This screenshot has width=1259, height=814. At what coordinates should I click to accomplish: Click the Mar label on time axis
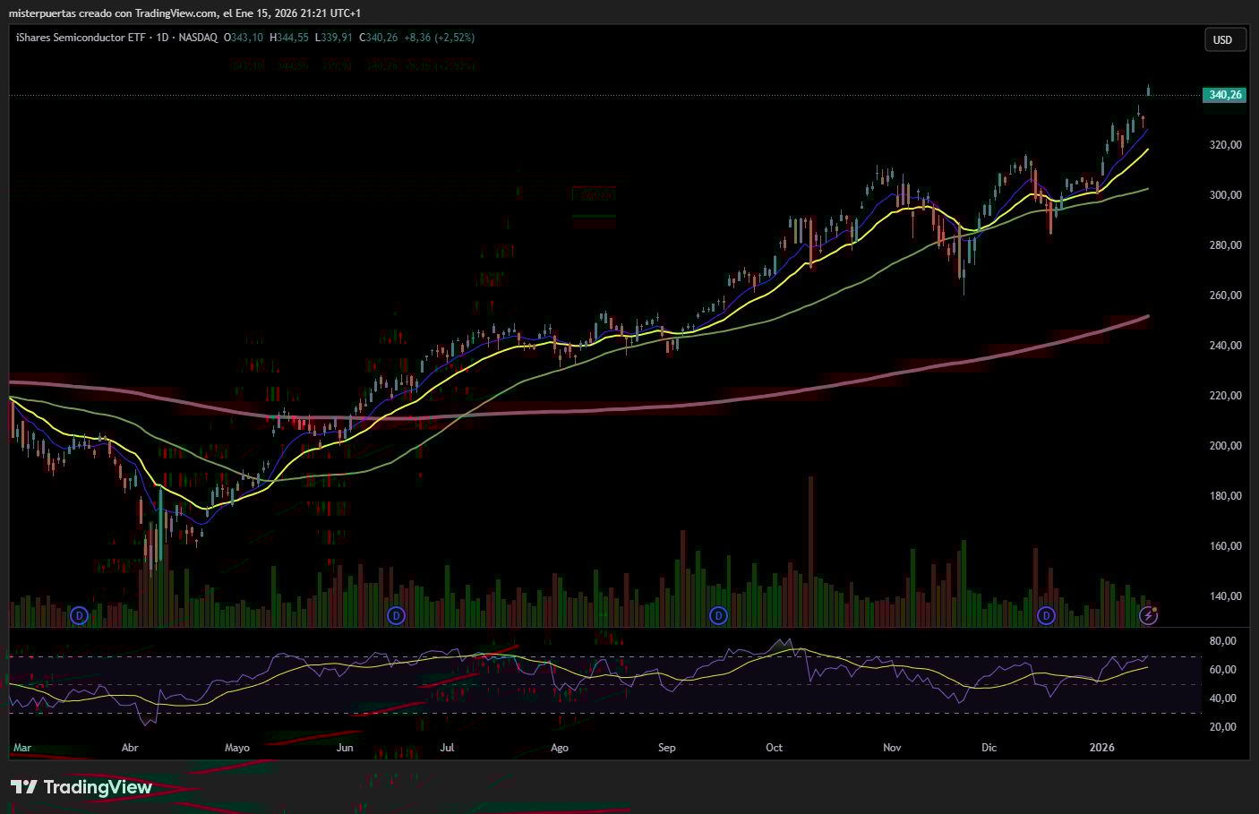tap(22, 748)
